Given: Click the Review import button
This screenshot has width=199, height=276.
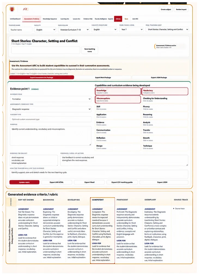Looking at the screenshot, I should point(181,10).
